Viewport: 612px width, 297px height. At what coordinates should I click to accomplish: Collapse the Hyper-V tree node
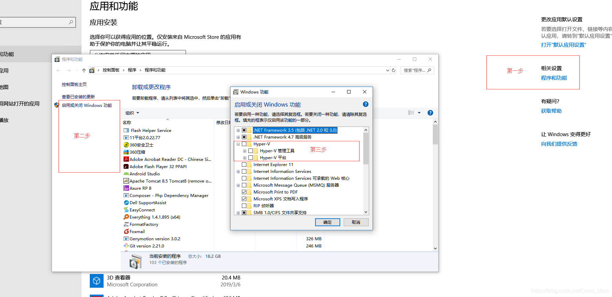pos(238,144)
